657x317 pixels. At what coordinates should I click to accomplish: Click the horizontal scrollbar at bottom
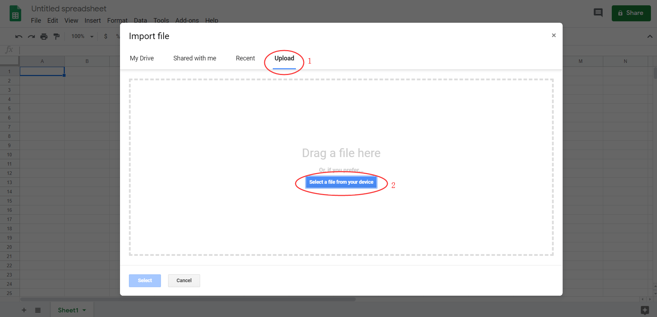click(x=188, y=299)
